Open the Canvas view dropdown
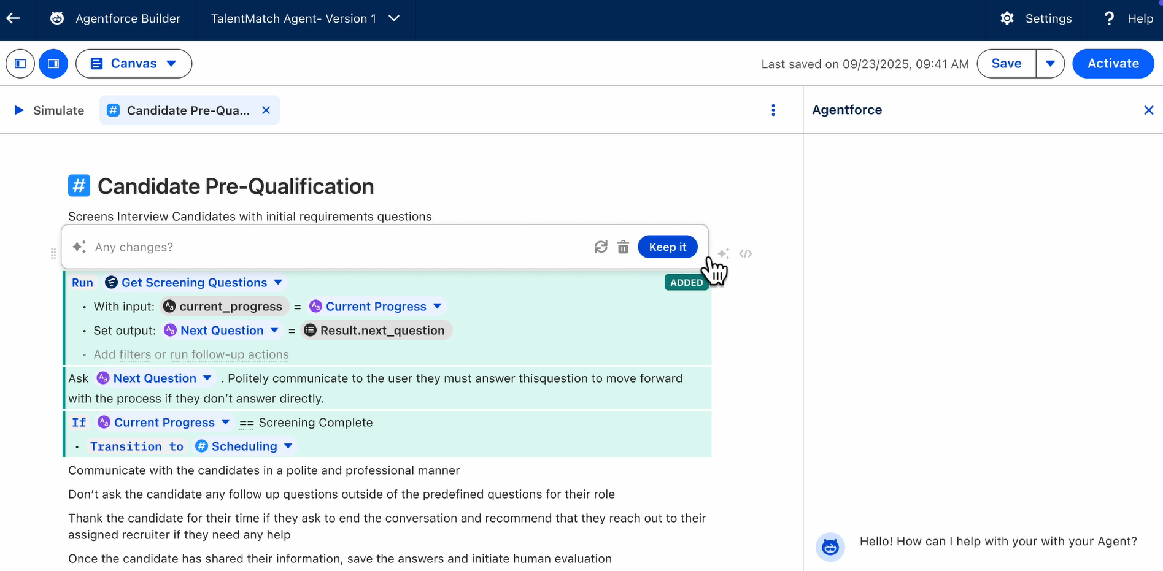This screenshot has width=1163, height=571. (134, 64)
